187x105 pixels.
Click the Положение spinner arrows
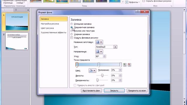pos(120,70)
